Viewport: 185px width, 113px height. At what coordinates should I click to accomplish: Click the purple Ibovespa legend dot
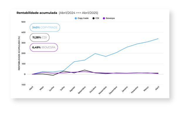104,18
